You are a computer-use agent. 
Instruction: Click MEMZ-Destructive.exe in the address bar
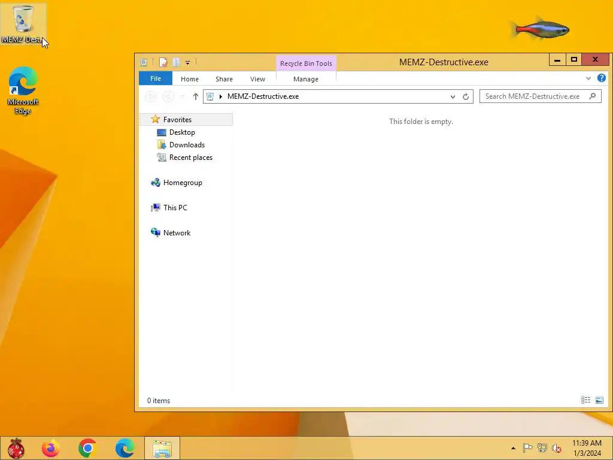tap(263, 96)
